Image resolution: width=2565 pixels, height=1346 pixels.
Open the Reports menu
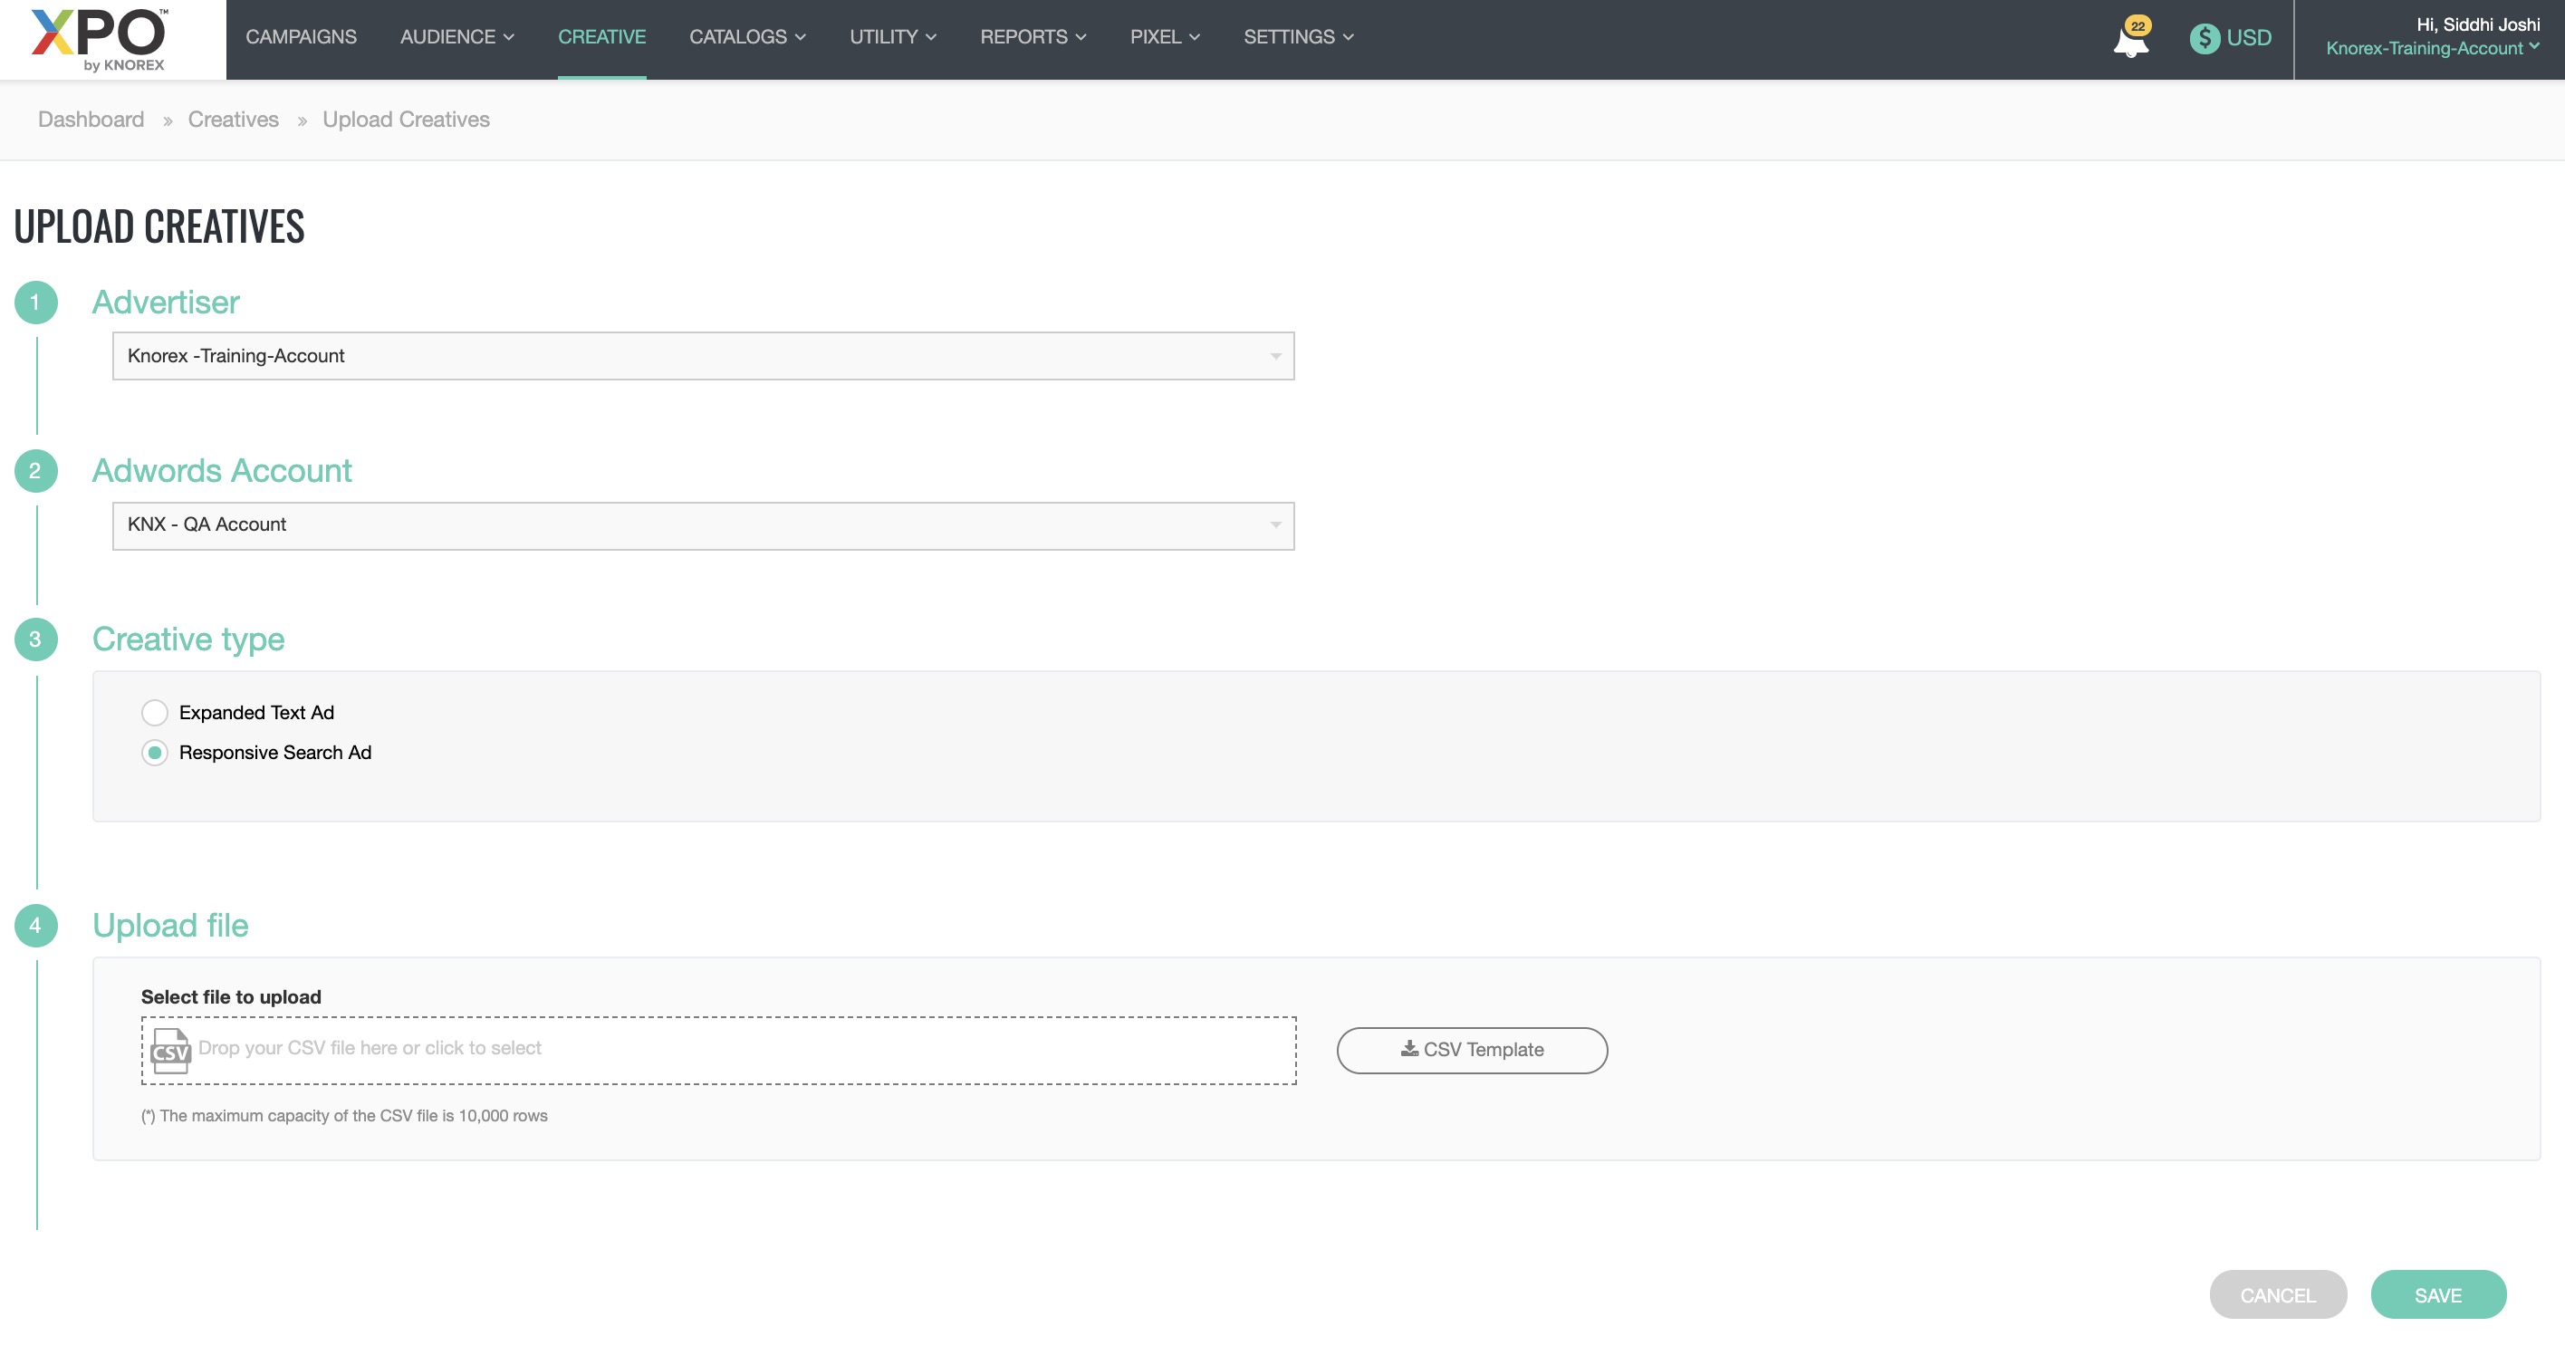pyautogui.click(x=1032, y=37)
